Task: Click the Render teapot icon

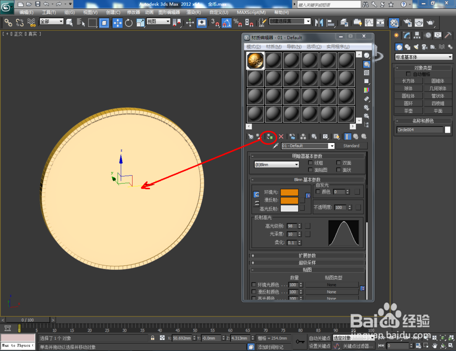Action: tap(430, 23)
